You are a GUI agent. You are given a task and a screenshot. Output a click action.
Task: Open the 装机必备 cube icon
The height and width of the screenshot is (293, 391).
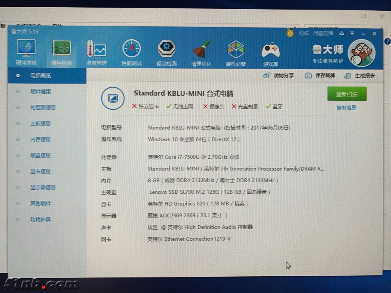click(236, 52)
